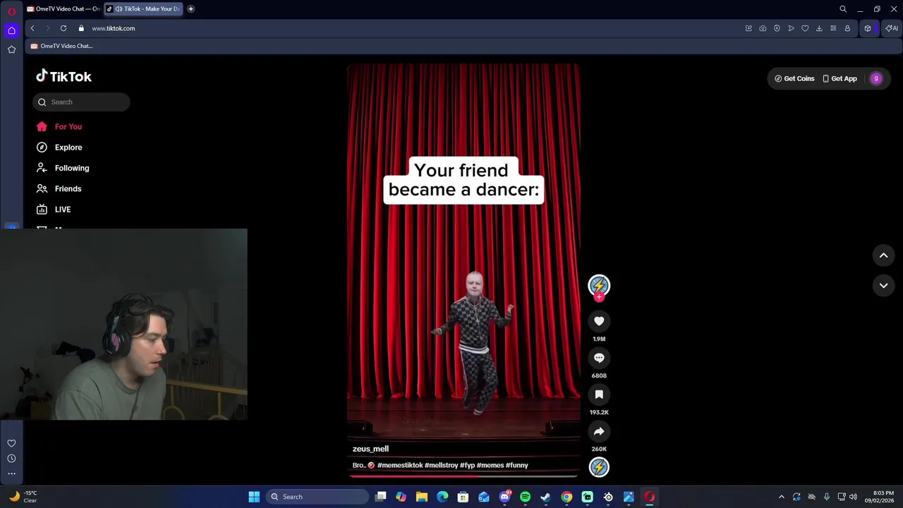Open system tray volume speaker

point(853,497)
